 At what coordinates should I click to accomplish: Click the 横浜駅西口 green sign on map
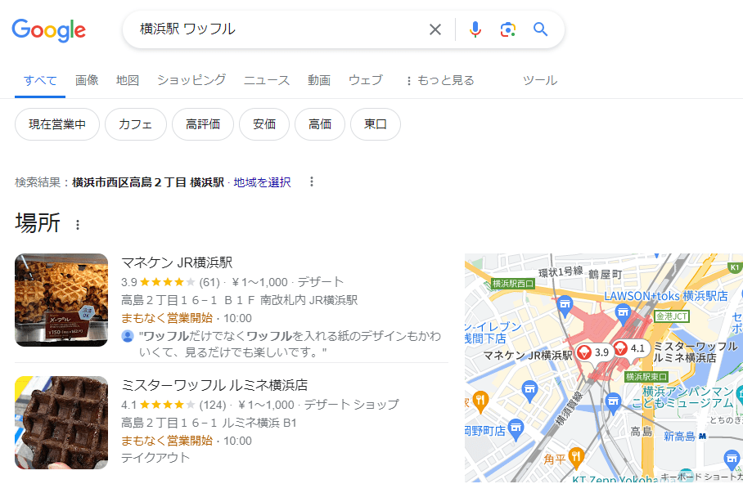513,283
